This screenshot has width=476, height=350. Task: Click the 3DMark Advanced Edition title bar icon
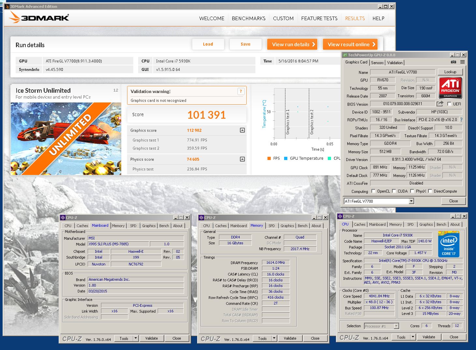[7, 6]
